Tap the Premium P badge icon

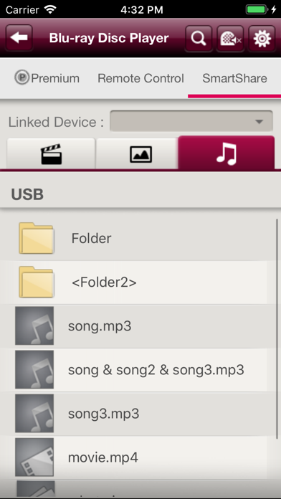(22, 77)
